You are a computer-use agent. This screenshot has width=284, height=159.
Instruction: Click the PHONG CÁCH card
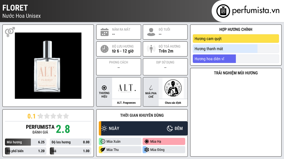[119, 67]
